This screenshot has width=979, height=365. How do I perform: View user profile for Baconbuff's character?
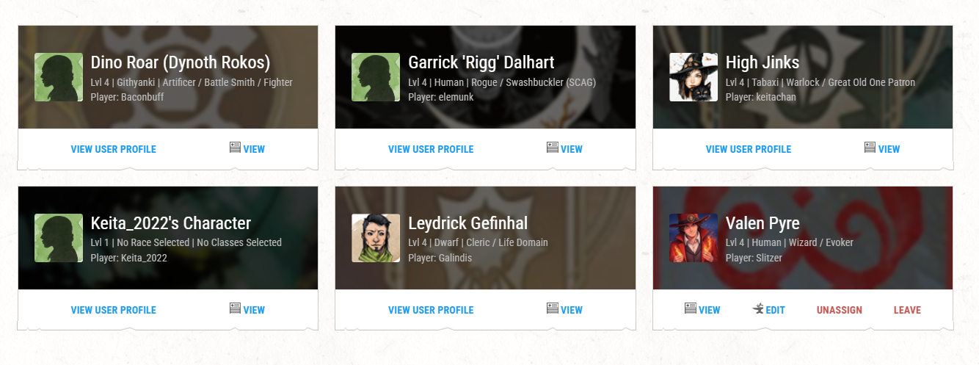click(114, 149)
